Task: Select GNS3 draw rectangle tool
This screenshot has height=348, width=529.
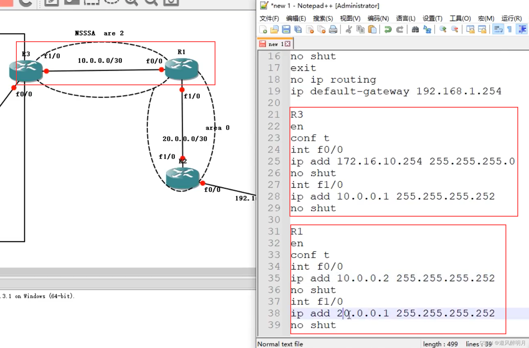Action: click(x=92, y=2)
